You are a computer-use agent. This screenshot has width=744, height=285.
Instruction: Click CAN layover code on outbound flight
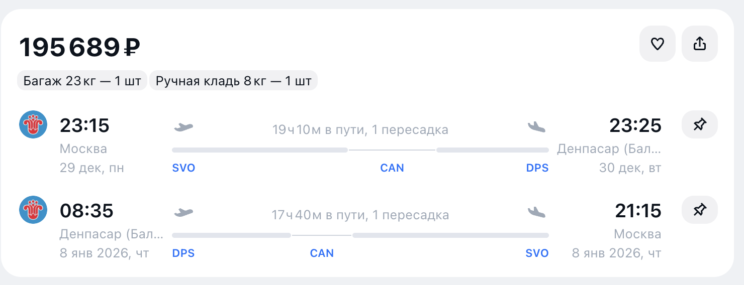tap(392, 168)
